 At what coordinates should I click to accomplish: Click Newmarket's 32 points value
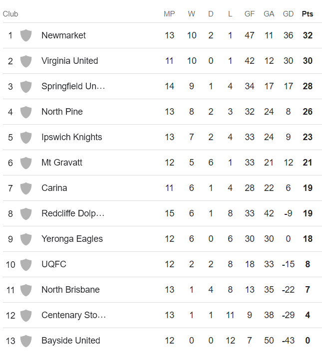click(308, 35)
